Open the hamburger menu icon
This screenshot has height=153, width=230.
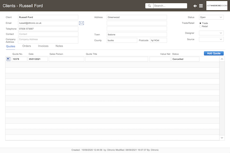point(201,6)
